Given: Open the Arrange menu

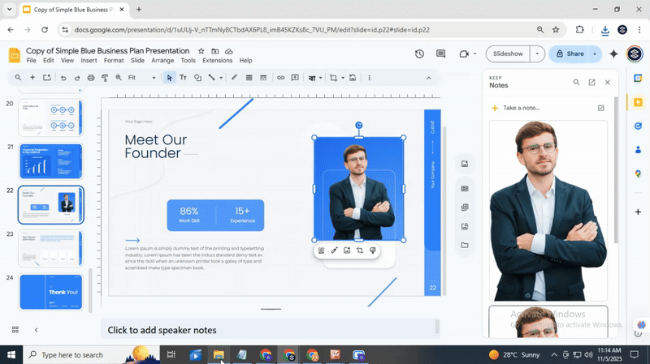Looking at the screenshot, I should tap(162, 61).
